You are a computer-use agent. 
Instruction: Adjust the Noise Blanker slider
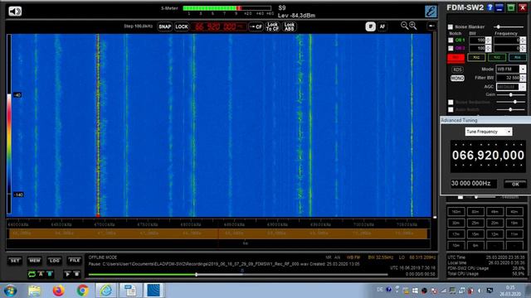[x=509, y=26]
